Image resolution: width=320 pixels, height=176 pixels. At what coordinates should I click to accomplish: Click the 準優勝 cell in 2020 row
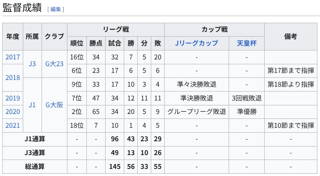coord(247,112)
